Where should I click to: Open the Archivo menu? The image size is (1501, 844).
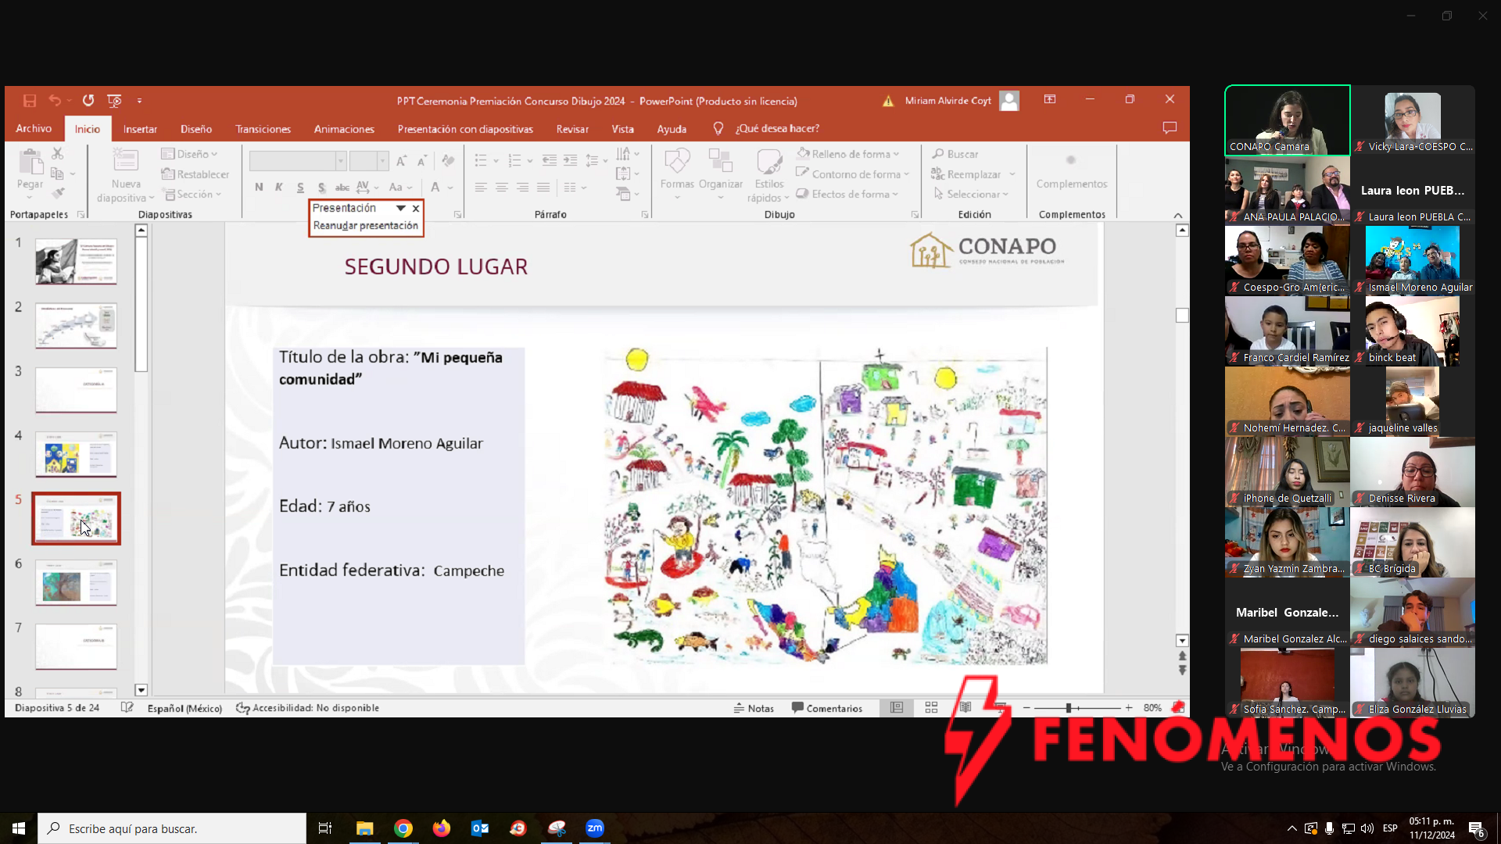pos(34,129)
